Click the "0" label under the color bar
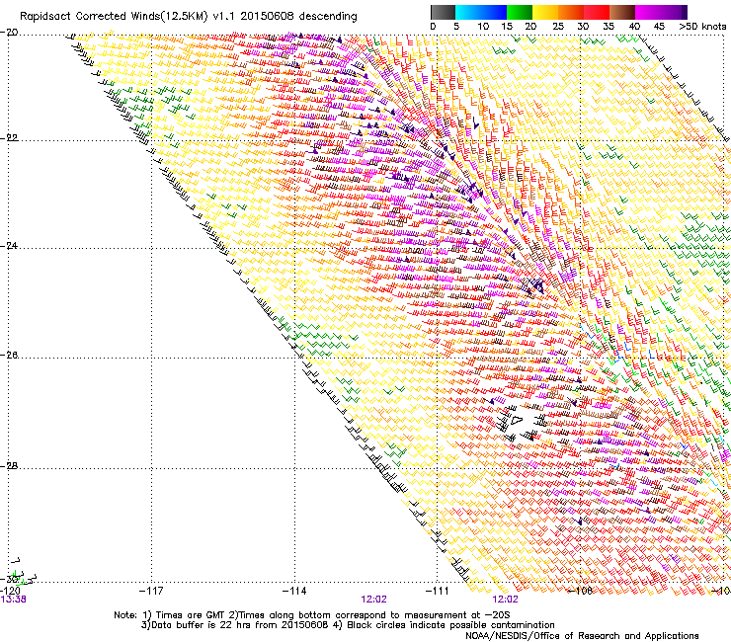This screenshot has width=731, height=642. pos(433,27)
